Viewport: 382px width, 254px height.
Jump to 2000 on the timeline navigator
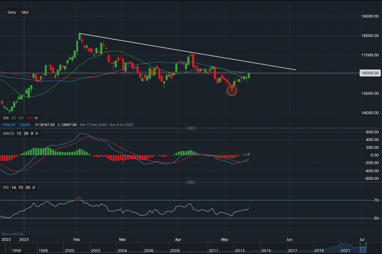click(x=70, y=251)
